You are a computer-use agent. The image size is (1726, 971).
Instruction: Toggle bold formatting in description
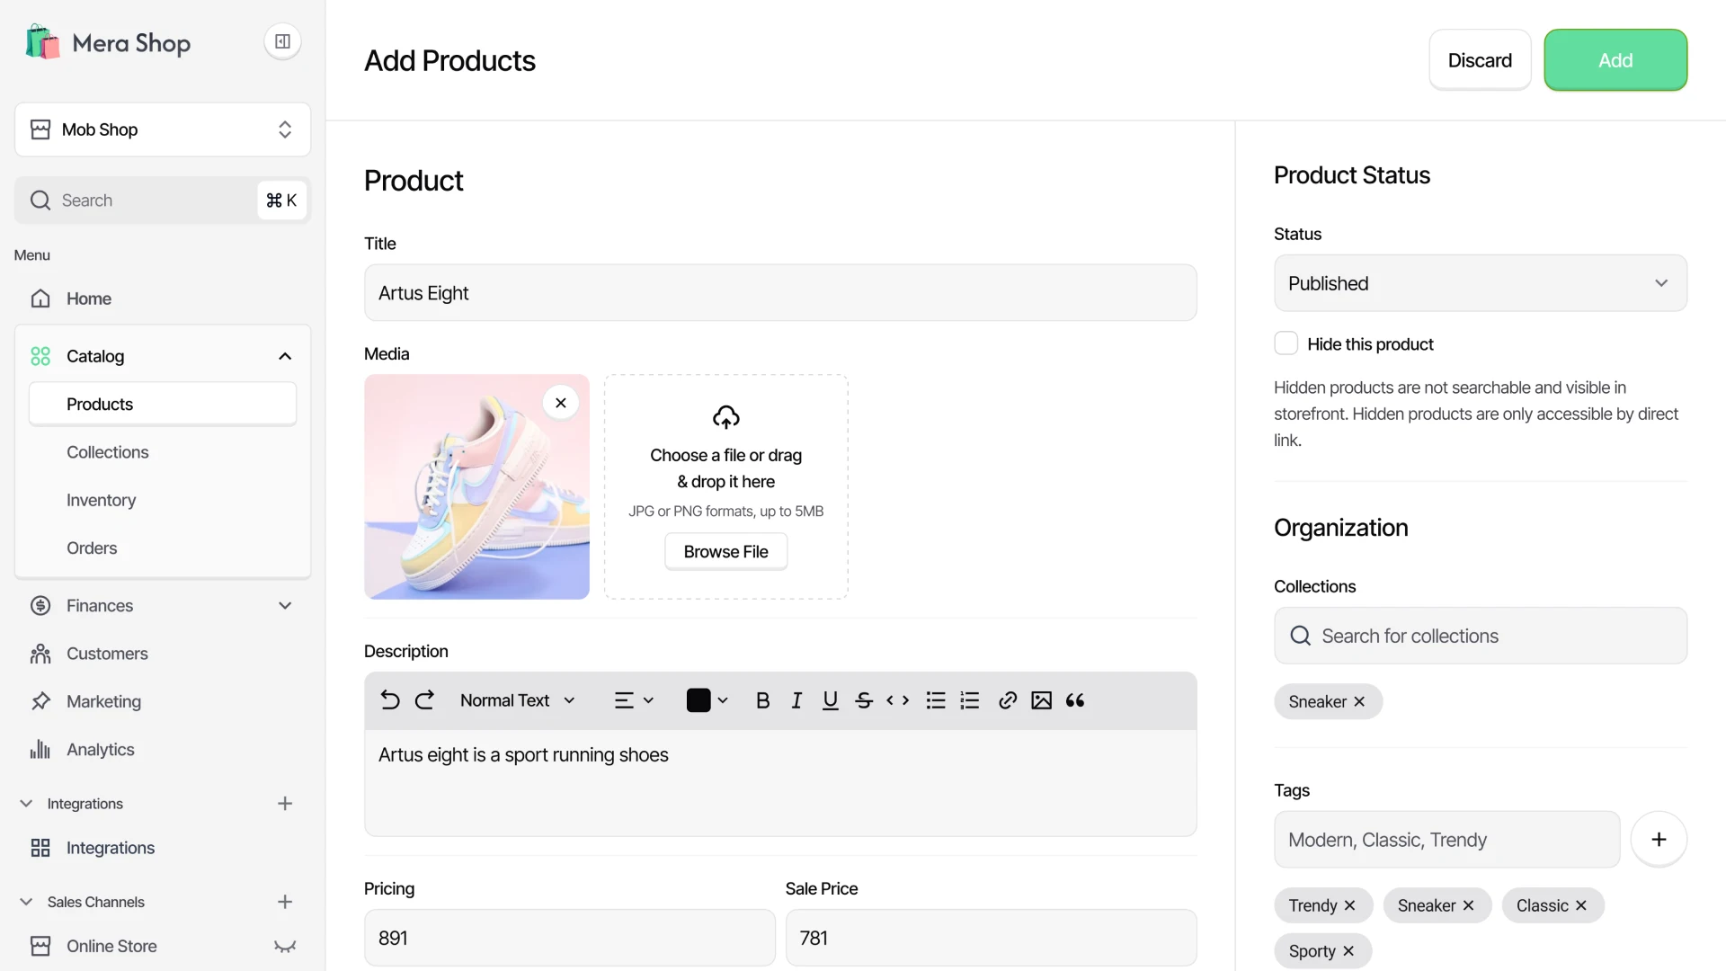[761, 699]
